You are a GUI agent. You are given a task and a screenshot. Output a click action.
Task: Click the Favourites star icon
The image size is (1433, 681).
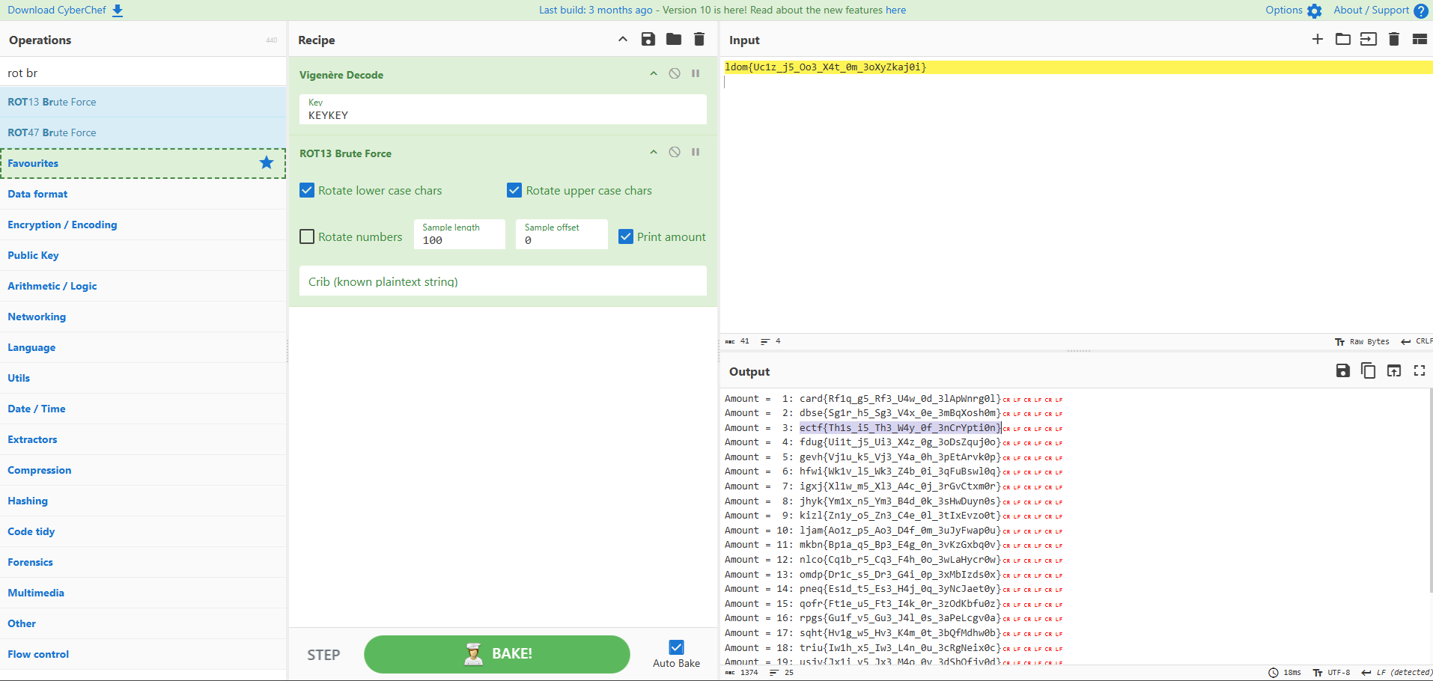[x=267, y=162]
